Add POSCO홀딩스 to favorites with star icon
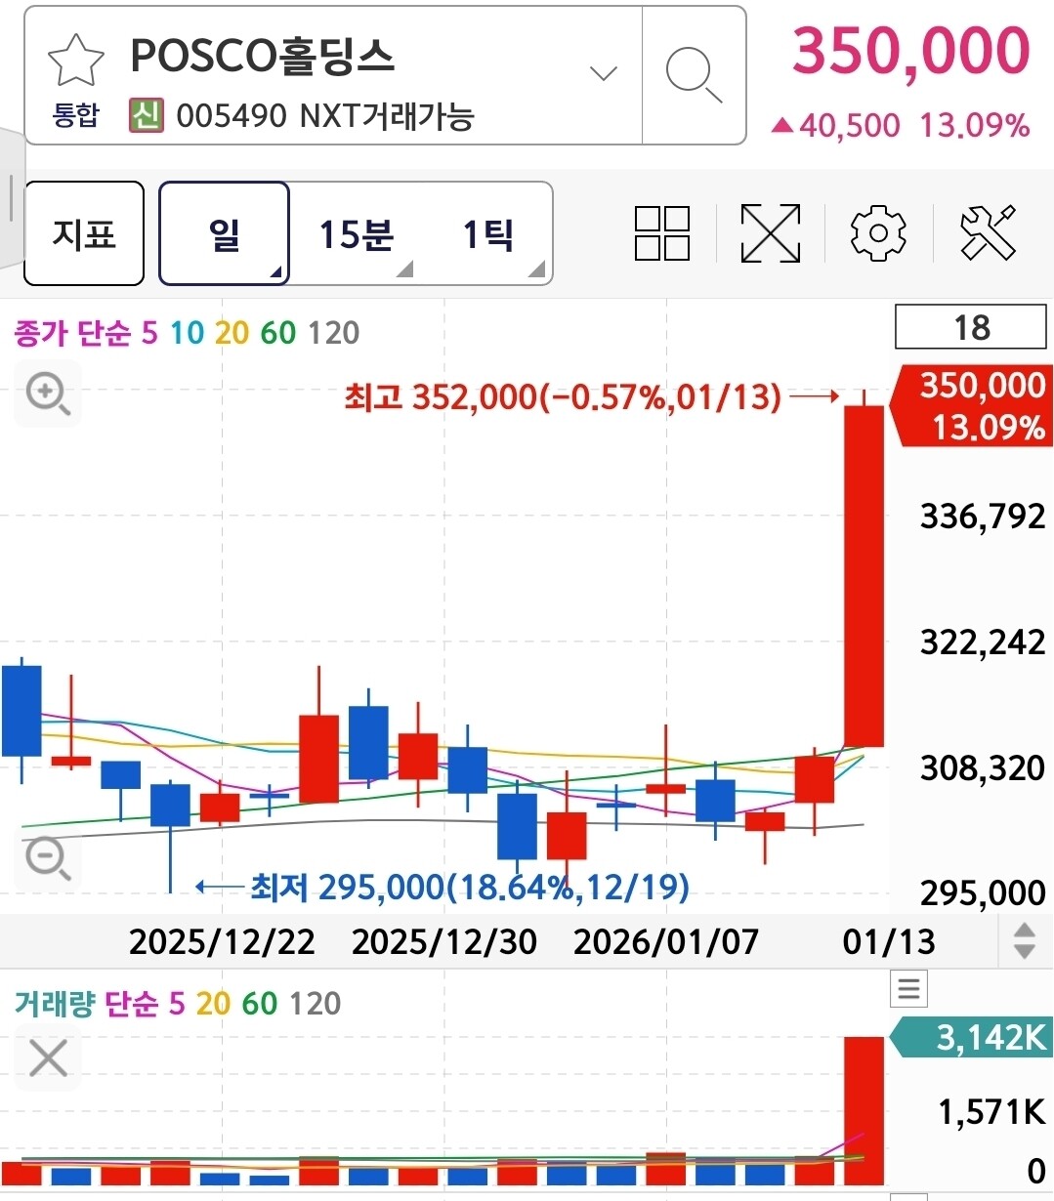 [x=75, y=59]
